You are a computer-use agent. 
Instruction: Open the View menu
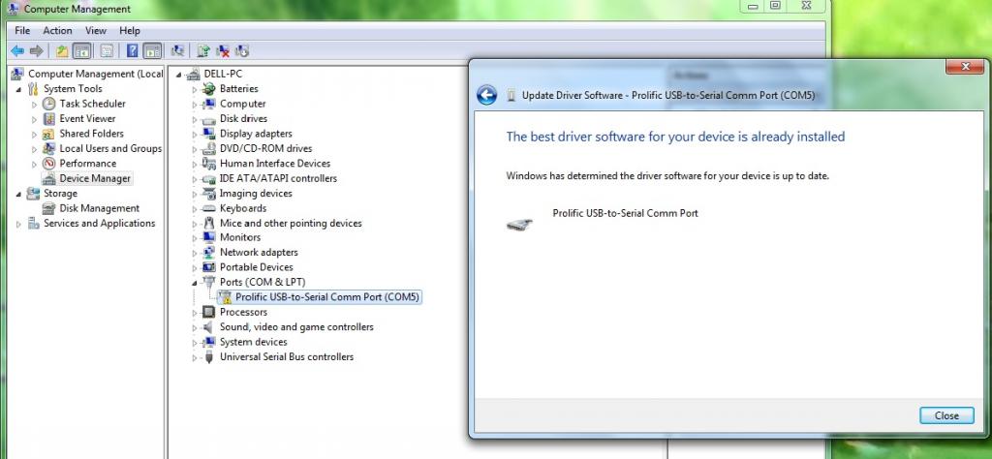coord(96,30)
